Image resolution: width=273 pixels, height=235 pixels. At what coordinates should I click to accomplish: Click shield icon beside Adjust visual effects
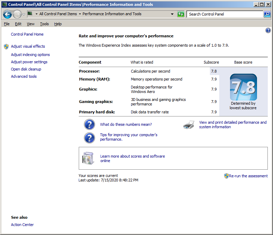tap(6, 46)
